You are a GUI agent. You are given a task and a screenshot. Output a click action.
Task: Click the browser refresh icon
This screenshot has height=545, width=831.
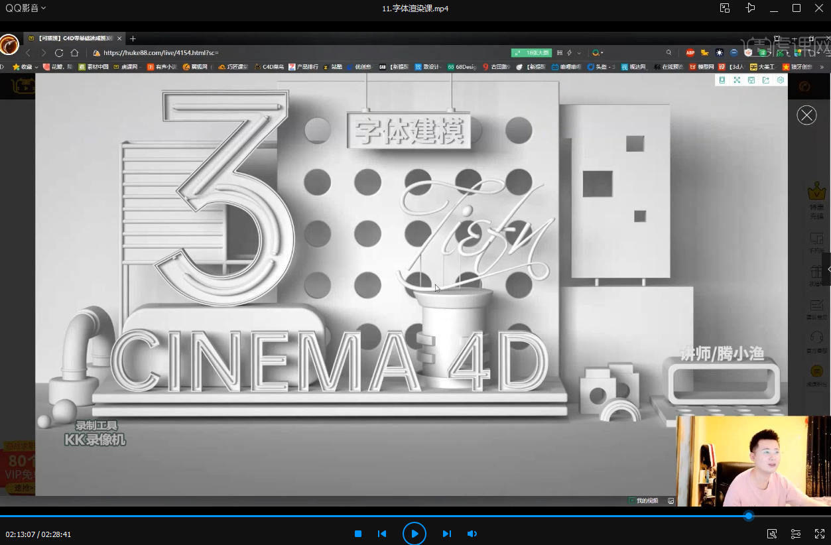[59, 52]
